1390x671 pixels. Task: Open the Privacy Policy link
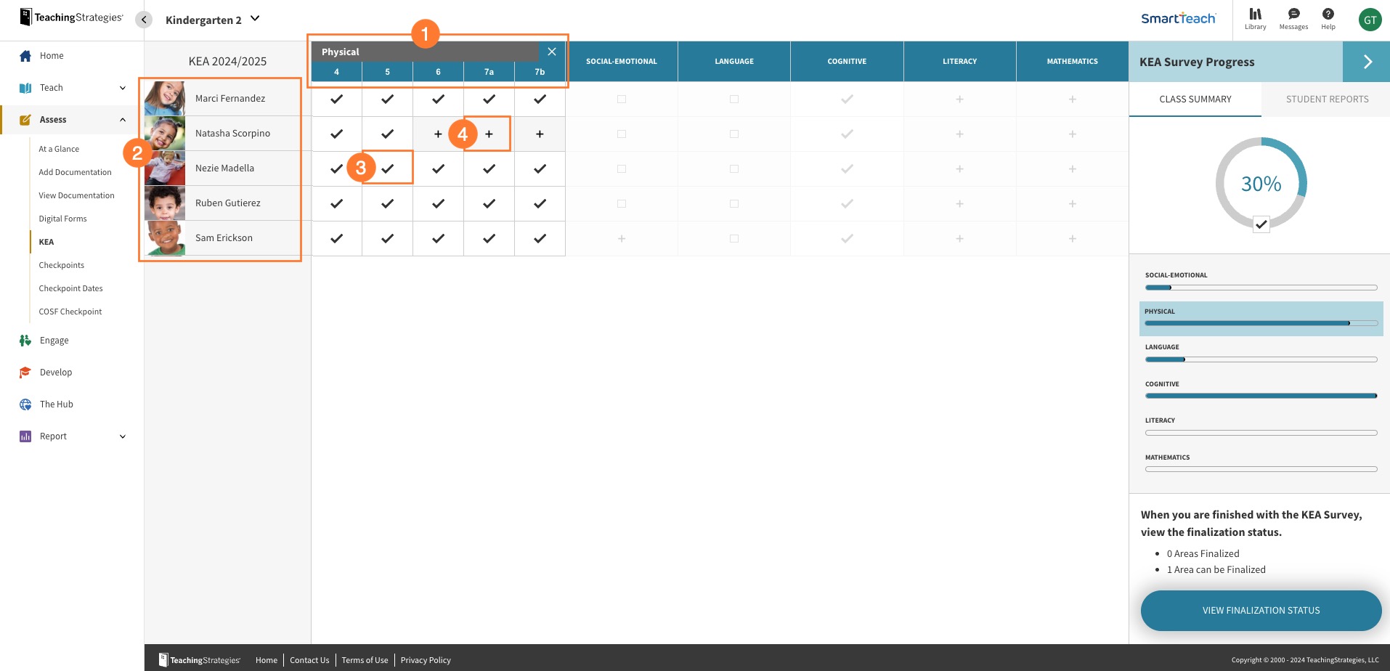click(426, 659)
